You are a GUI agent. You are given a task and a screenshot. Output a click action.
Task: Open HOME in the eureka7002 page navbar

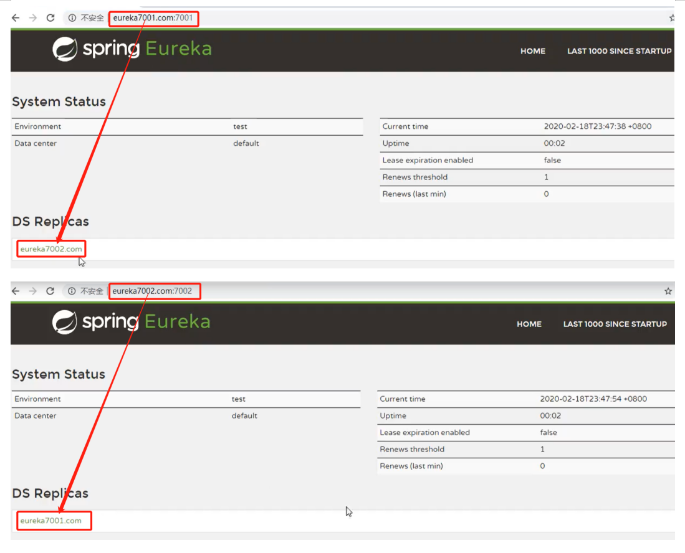pos(529,324)
